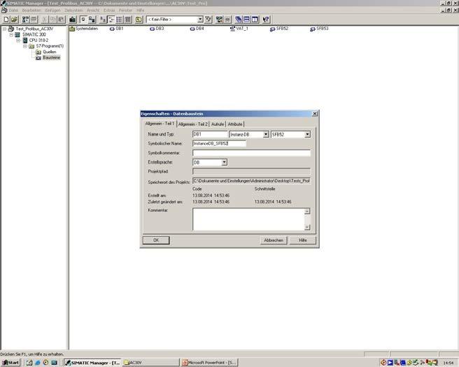Collapse the CPU 318-2 tree node
This screenshot has width=459, height=367.
click(x=18, y=41)
